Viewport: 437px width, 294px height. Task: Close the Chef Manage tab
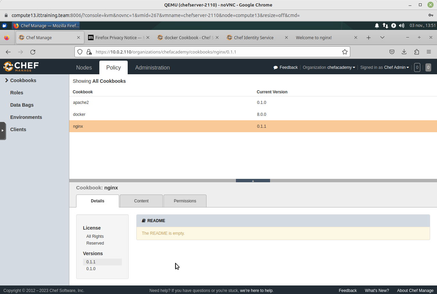[78, 37]
